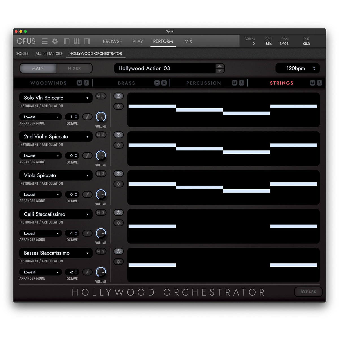Click the Hollywood Action 03 preset field
The height and width of the screenshot is (339, 339).
tap(165, 68)
